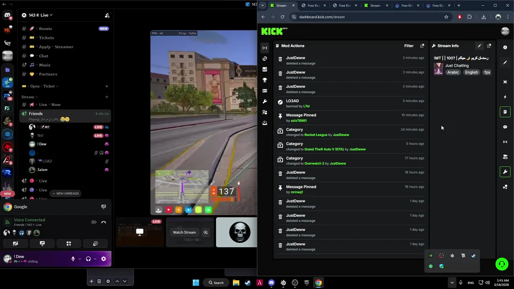514x289 pixels.
Task: Click the lightning bolt quick actions icon
Action: 505,97
